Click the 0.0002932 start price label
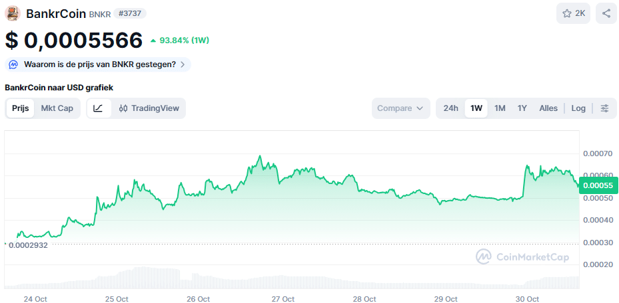This screenshot has height=303, width=619. 27,245
